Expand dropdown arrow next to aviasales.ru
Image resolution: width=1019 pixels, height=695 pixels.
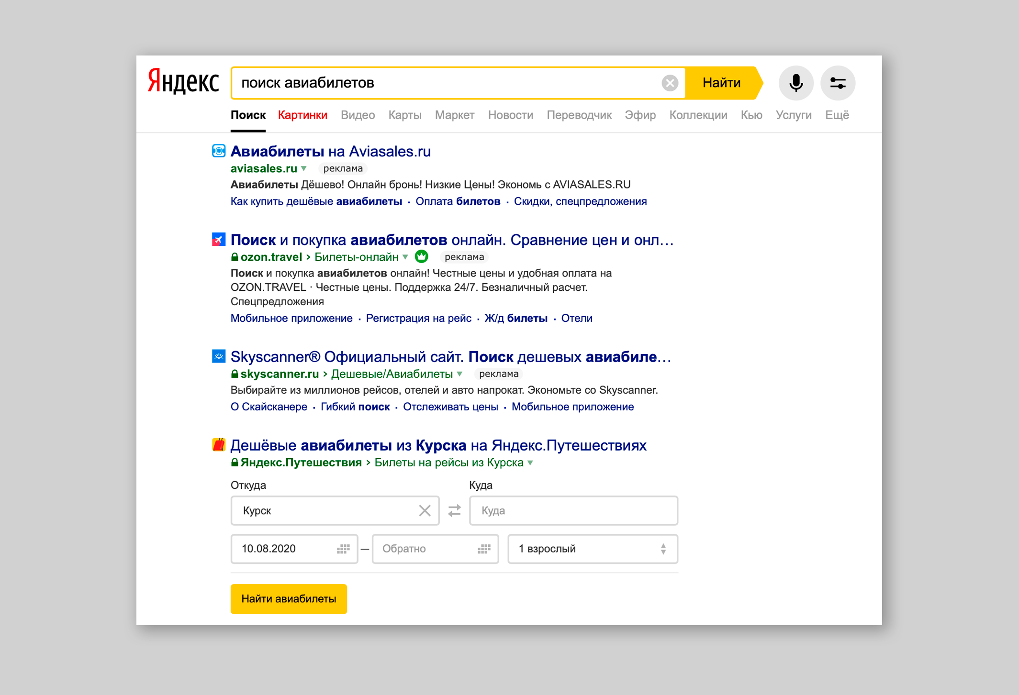pos(304,169)
